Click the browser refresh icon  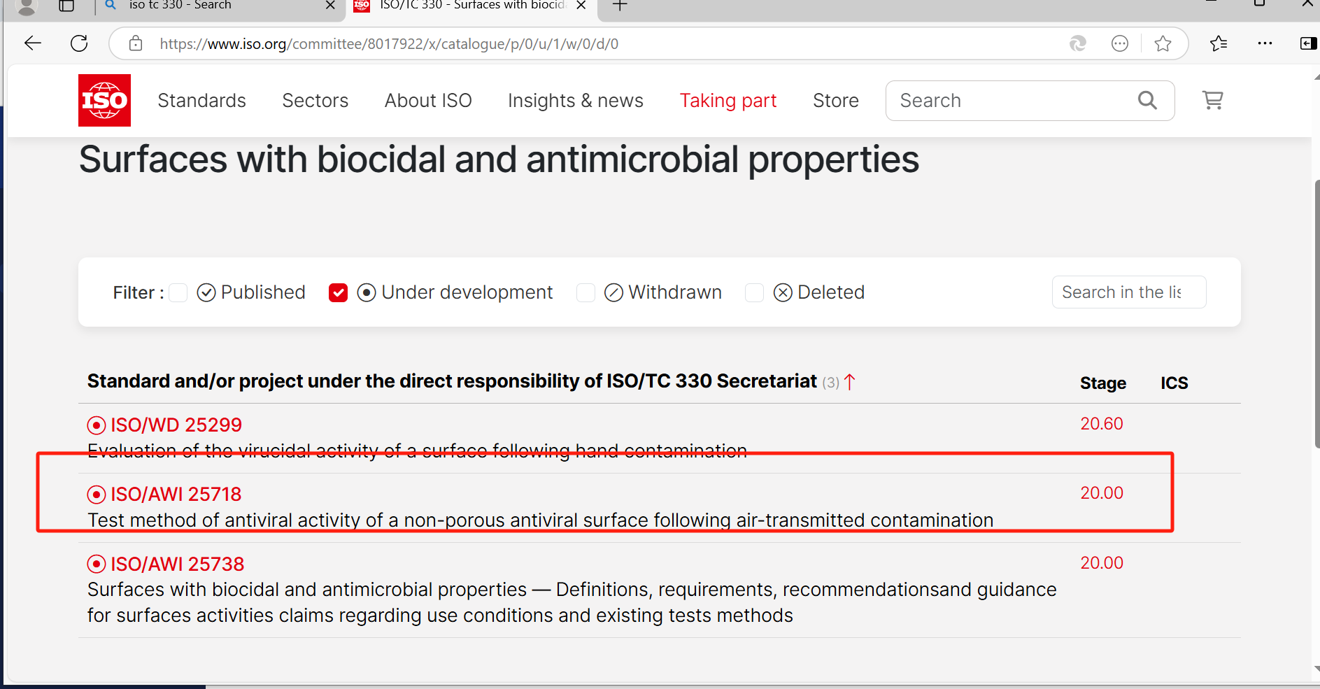click(x=79, y=43)
